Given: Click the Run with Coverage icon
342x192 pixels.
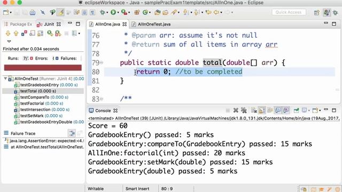Looking at the screenshot, I should 124,12.
